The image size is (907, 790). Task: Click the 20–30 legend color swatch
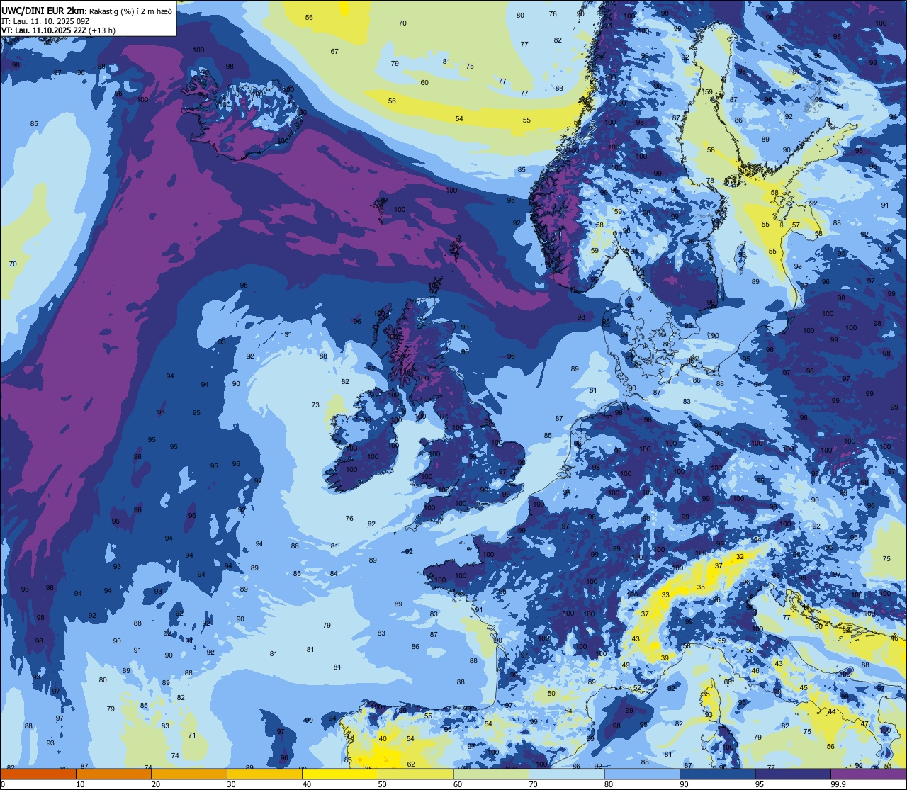(x=189, y=774)
